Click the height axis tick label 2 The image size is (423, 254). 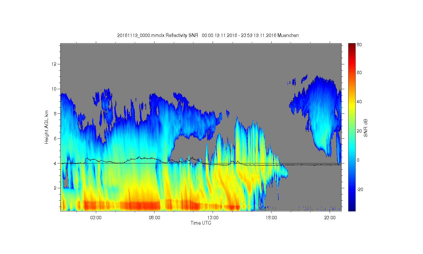point(55,188)
